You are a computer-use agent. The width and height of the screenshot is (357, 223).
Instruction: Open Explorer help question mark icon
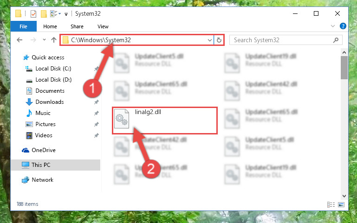pyautogui.click(x=343, y=26)
